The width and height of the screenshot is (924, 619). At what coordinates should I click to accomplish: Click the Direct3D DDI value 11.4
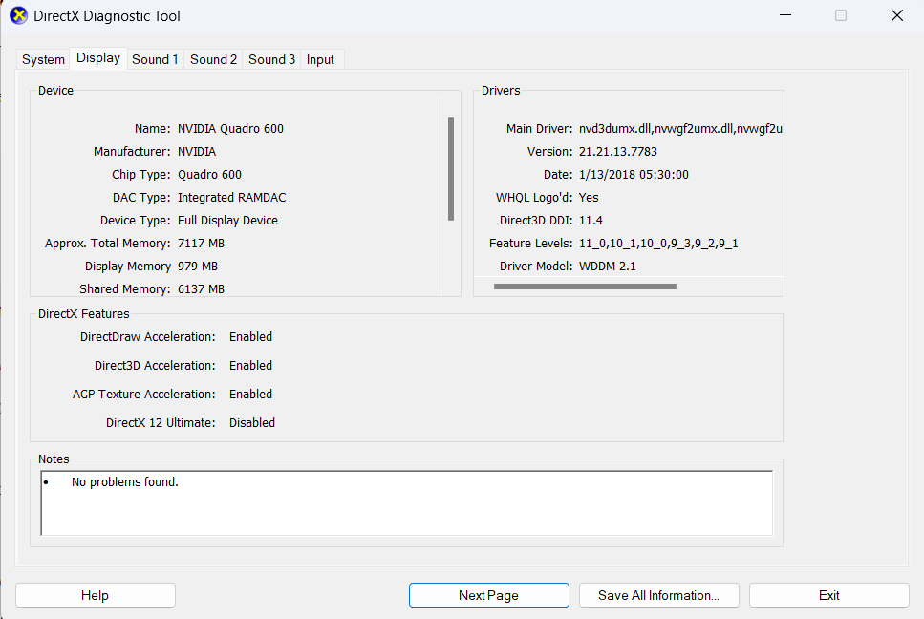(x=591, y=221)
